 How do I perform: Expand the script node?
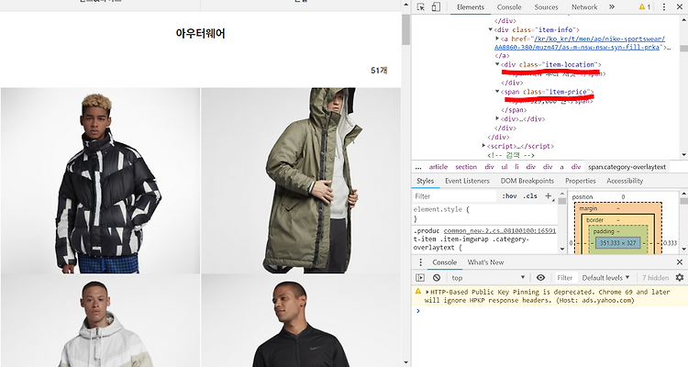(484, 146)
